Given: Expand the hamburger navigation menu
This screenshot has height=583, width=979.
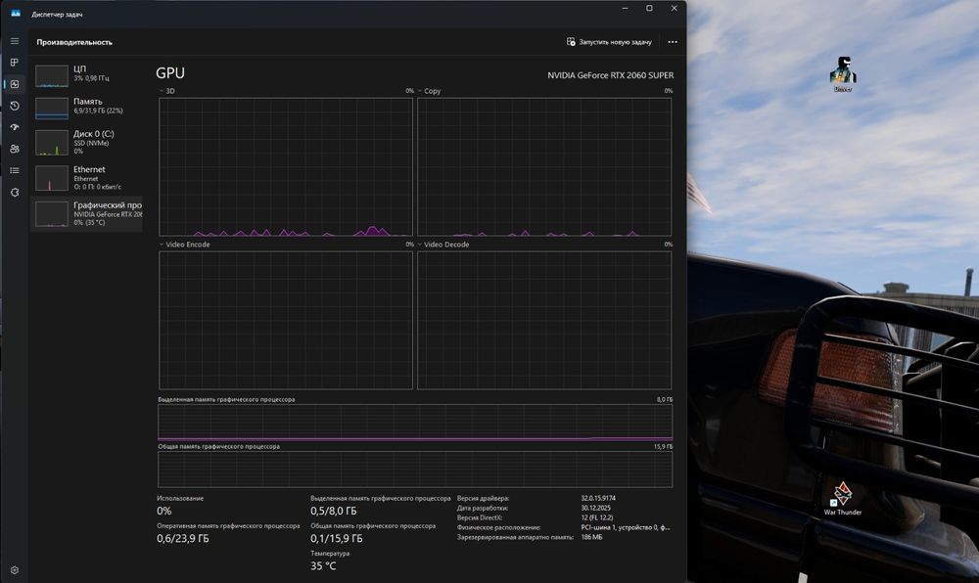Looking at the screenshot, I should click(15, 41).
